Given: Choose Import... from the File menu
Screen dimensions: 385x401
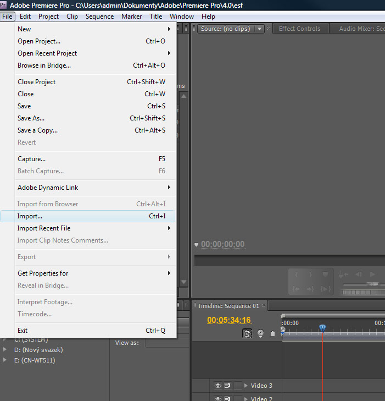Looking at the screenshot, I should coord(88,216).
